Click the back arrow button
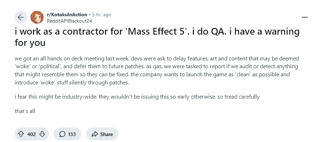 click(21, 17)
